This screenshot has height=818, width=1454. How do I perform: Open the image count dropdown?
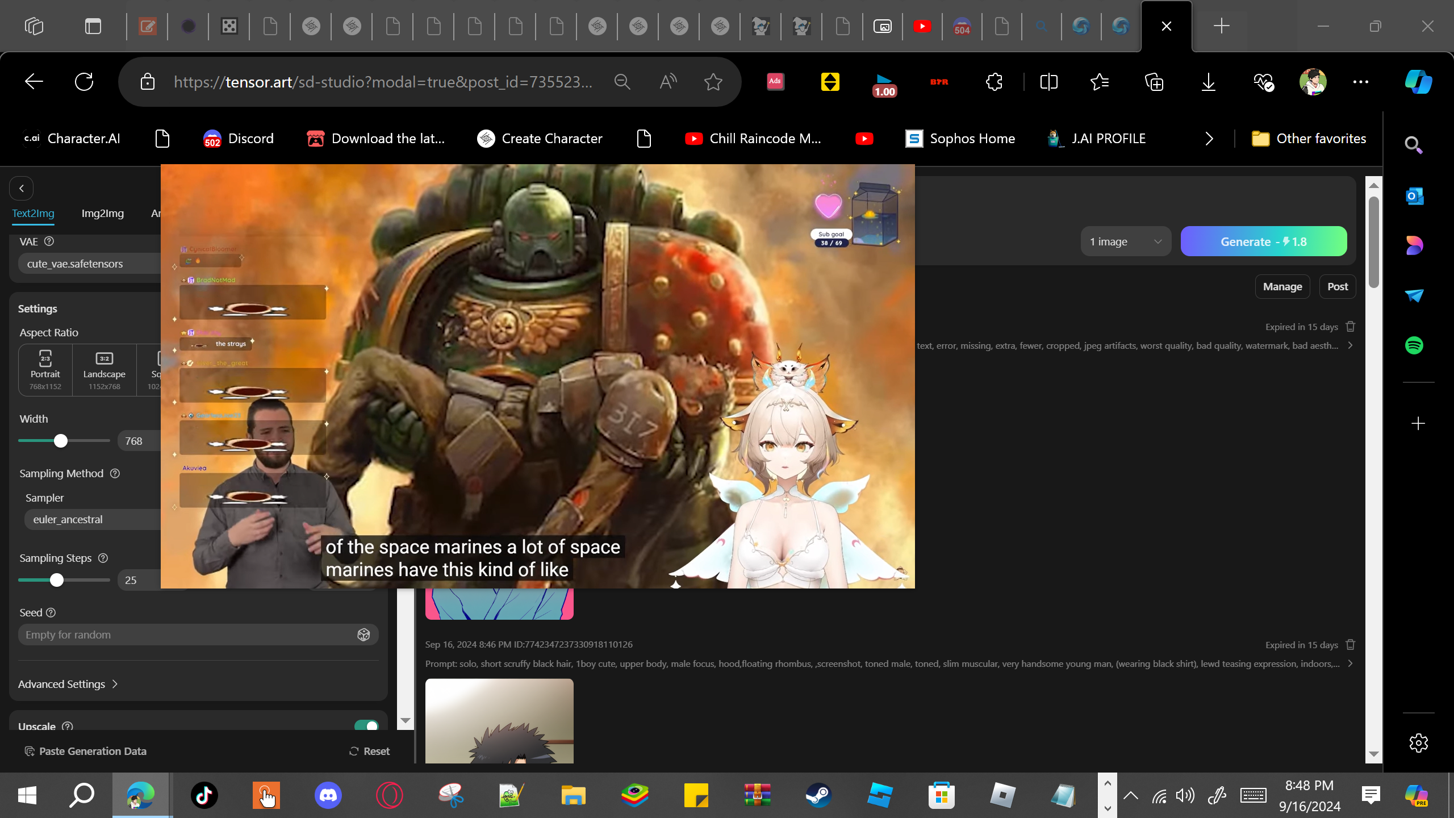click(x=1126, y=241)
